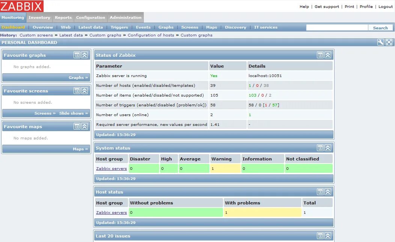Open Host status widget menu icon

pyautogui.click(x=320, y=192)
